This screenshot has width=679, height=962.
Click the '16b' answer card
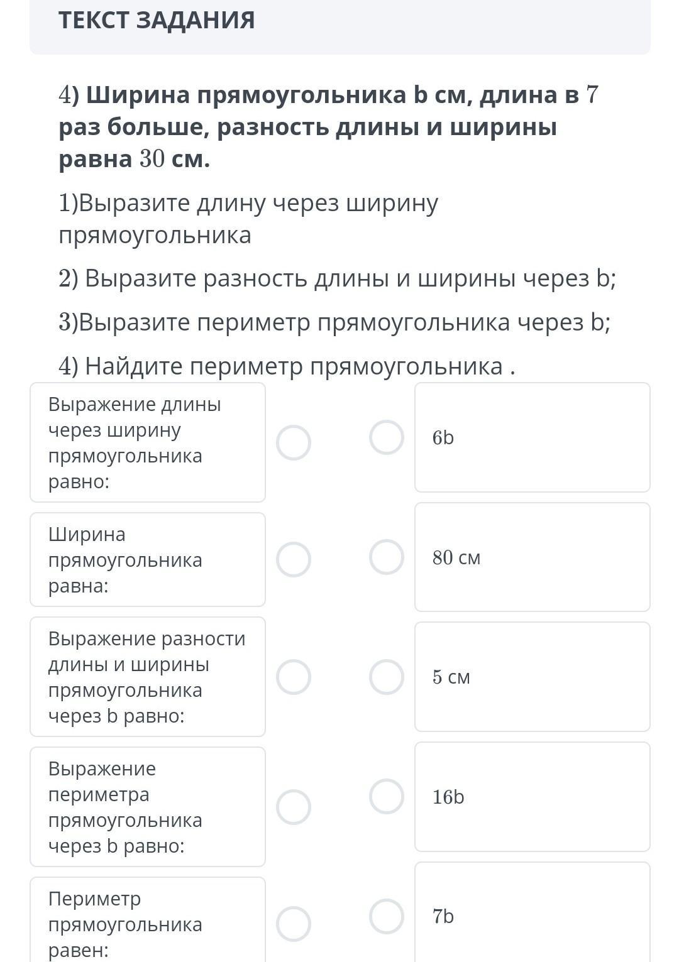pyautogui.click(x=532, y=796)
